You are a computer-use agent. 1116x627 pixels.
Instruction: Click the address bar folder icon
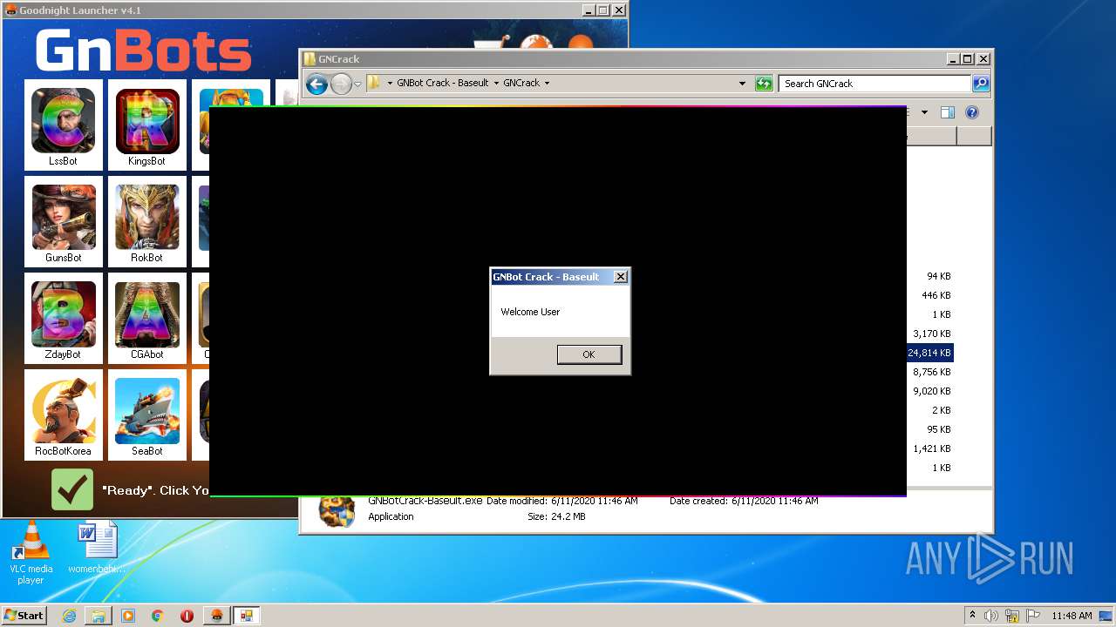(x=374, y=83)
